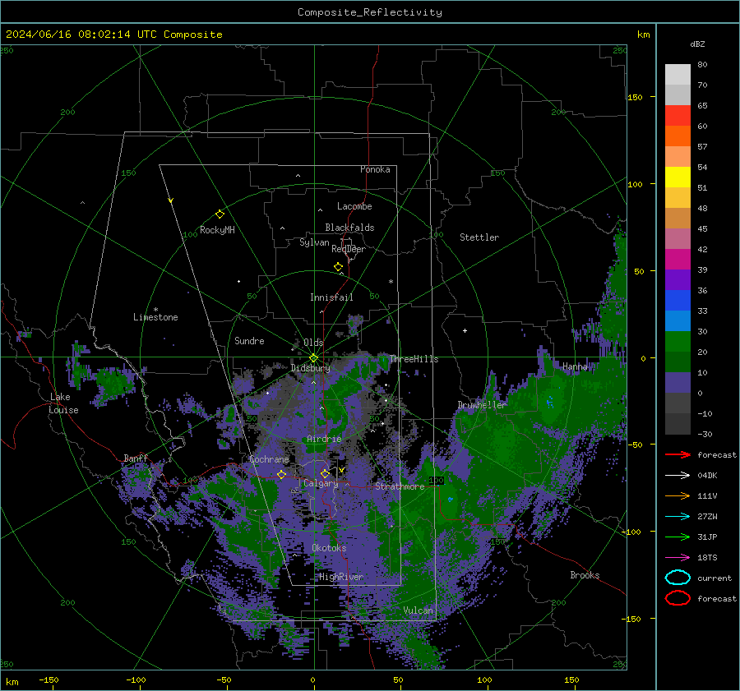Click the Limestone map label

click(x=155, y=317)
